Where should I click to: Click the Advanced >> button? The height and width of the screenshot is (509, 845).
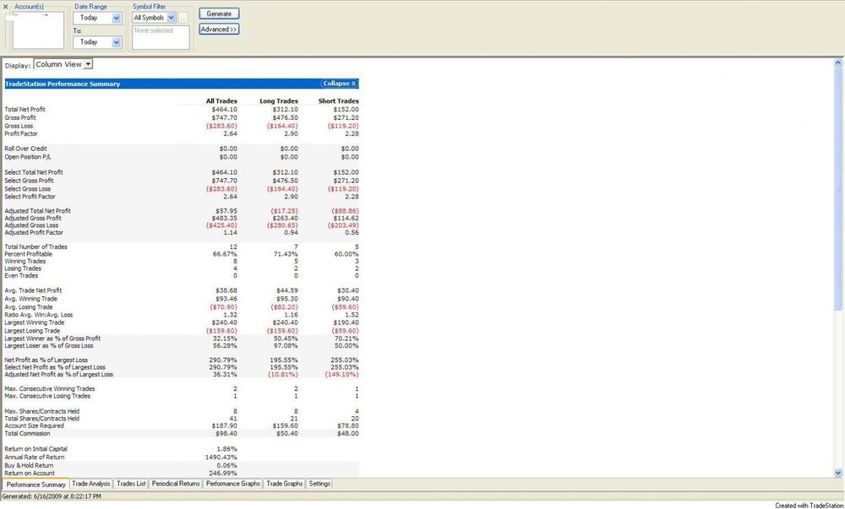(219, 29)
